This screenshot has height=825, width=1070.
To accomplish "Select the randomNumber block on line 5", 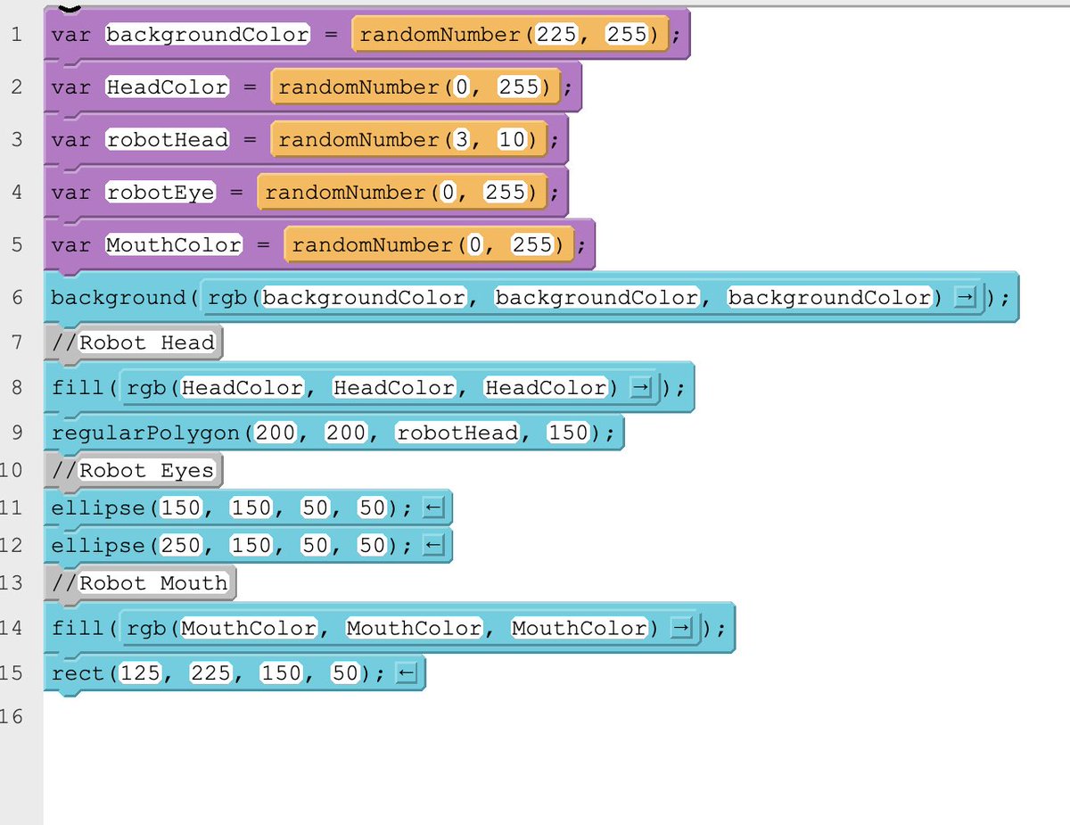I will pyautogui.click(x=431, y=245).
